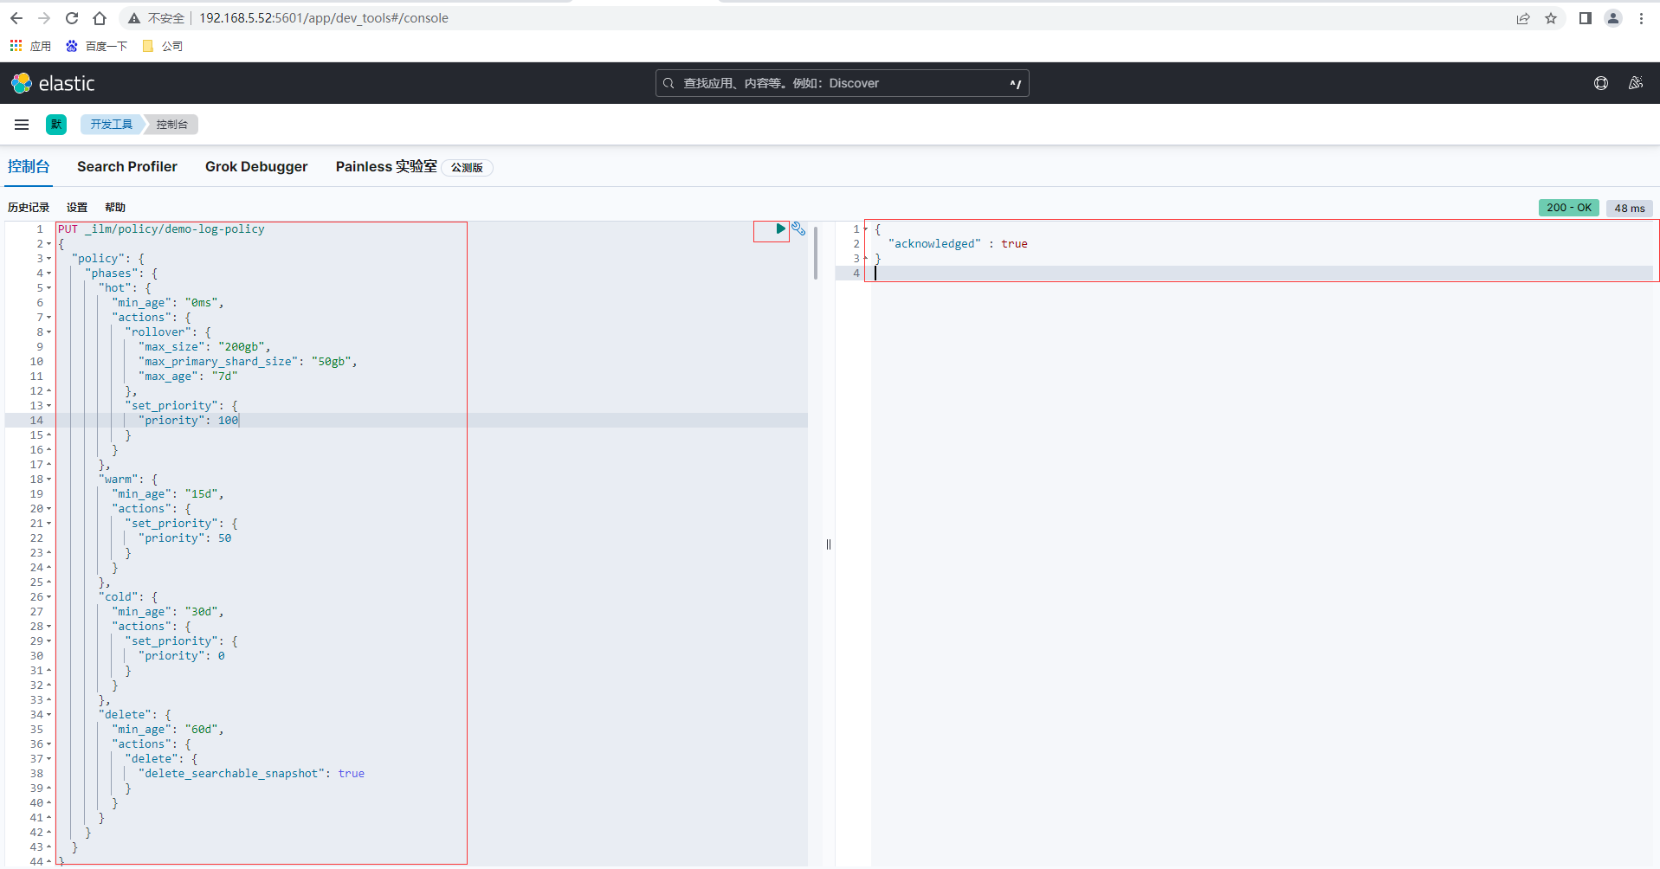Open the browser profile avatar
Viewport: 1660px width, 869px height.
coord(1613,18)
